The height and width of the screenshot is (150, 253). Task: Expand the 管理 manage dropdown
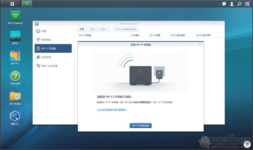tap(104, 29)
